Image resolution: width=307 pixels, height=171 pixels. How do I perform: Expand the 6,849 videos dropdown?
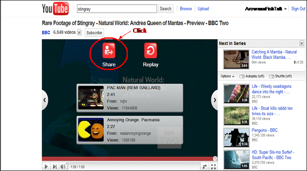coord(79,32)
